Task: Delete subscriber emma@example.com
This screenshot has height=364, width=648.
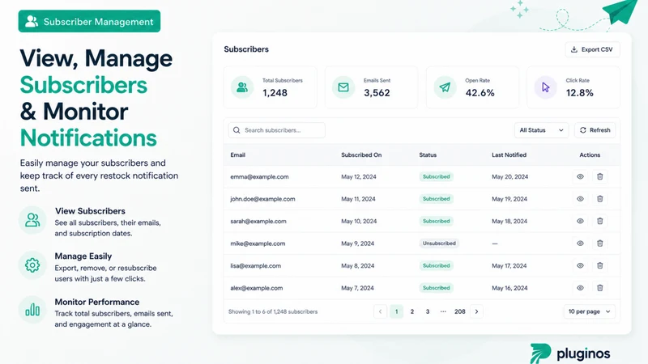Action: tap(599, 176)
